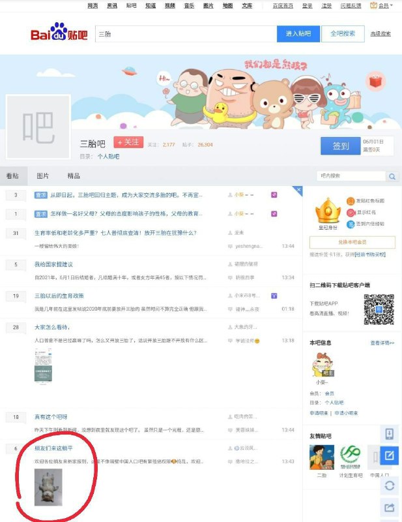Screen dimensions: 402x522
Task: Click the 个人贴吧 directory link under 三胎吧
Action: coord(108,156)
